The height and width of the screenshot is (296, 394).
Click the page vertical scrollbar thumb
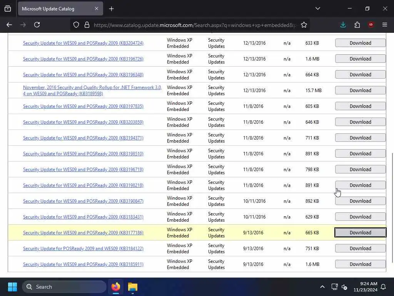pyautogui.click(x=392, y=208)
